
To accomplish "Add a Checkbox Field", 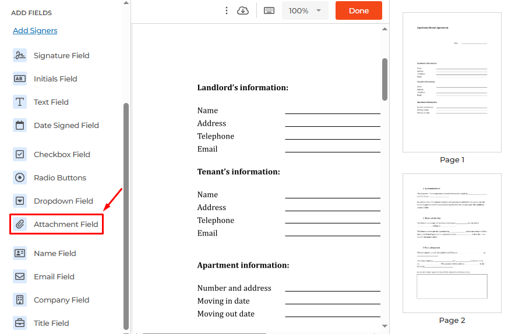I will (62, 154).
